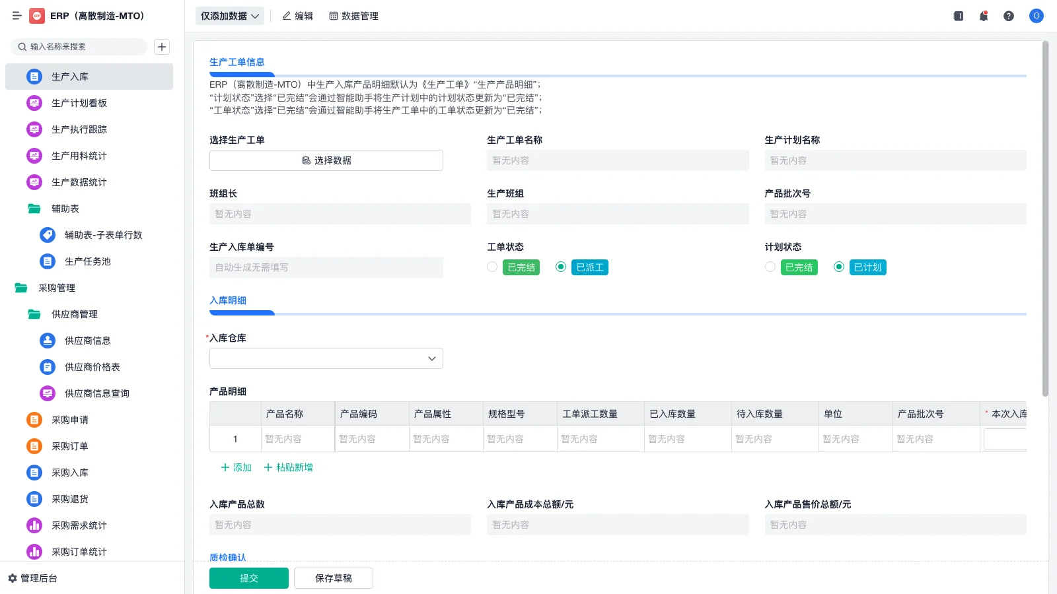Open the 生产数据统计 statistics view
1057x594 pixels.
(x=80, y=182)
